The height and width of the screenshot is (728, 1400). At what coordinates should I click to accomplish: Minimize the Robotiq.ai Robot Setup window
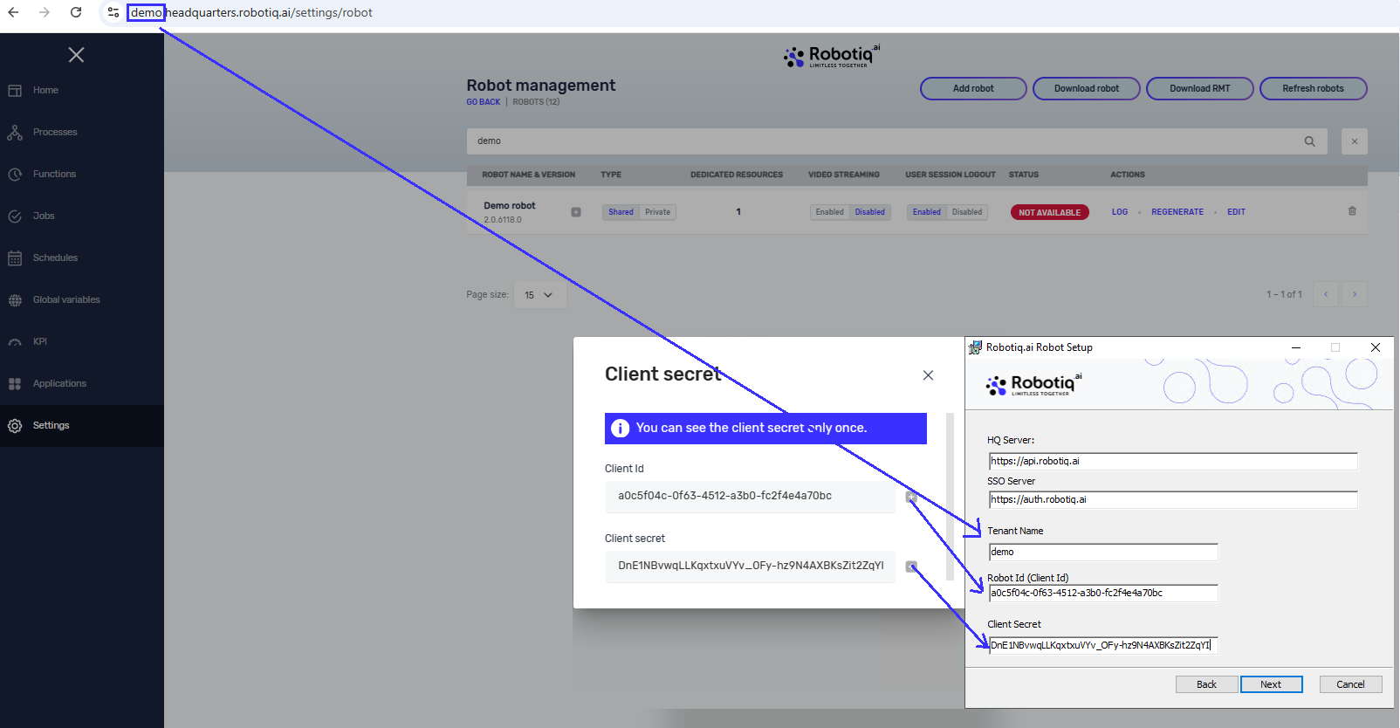pos(1296,347)
